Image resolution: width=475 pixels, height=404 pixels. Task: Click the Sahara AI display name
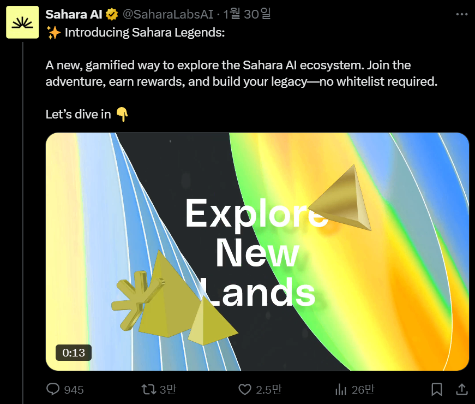point(74,14)
